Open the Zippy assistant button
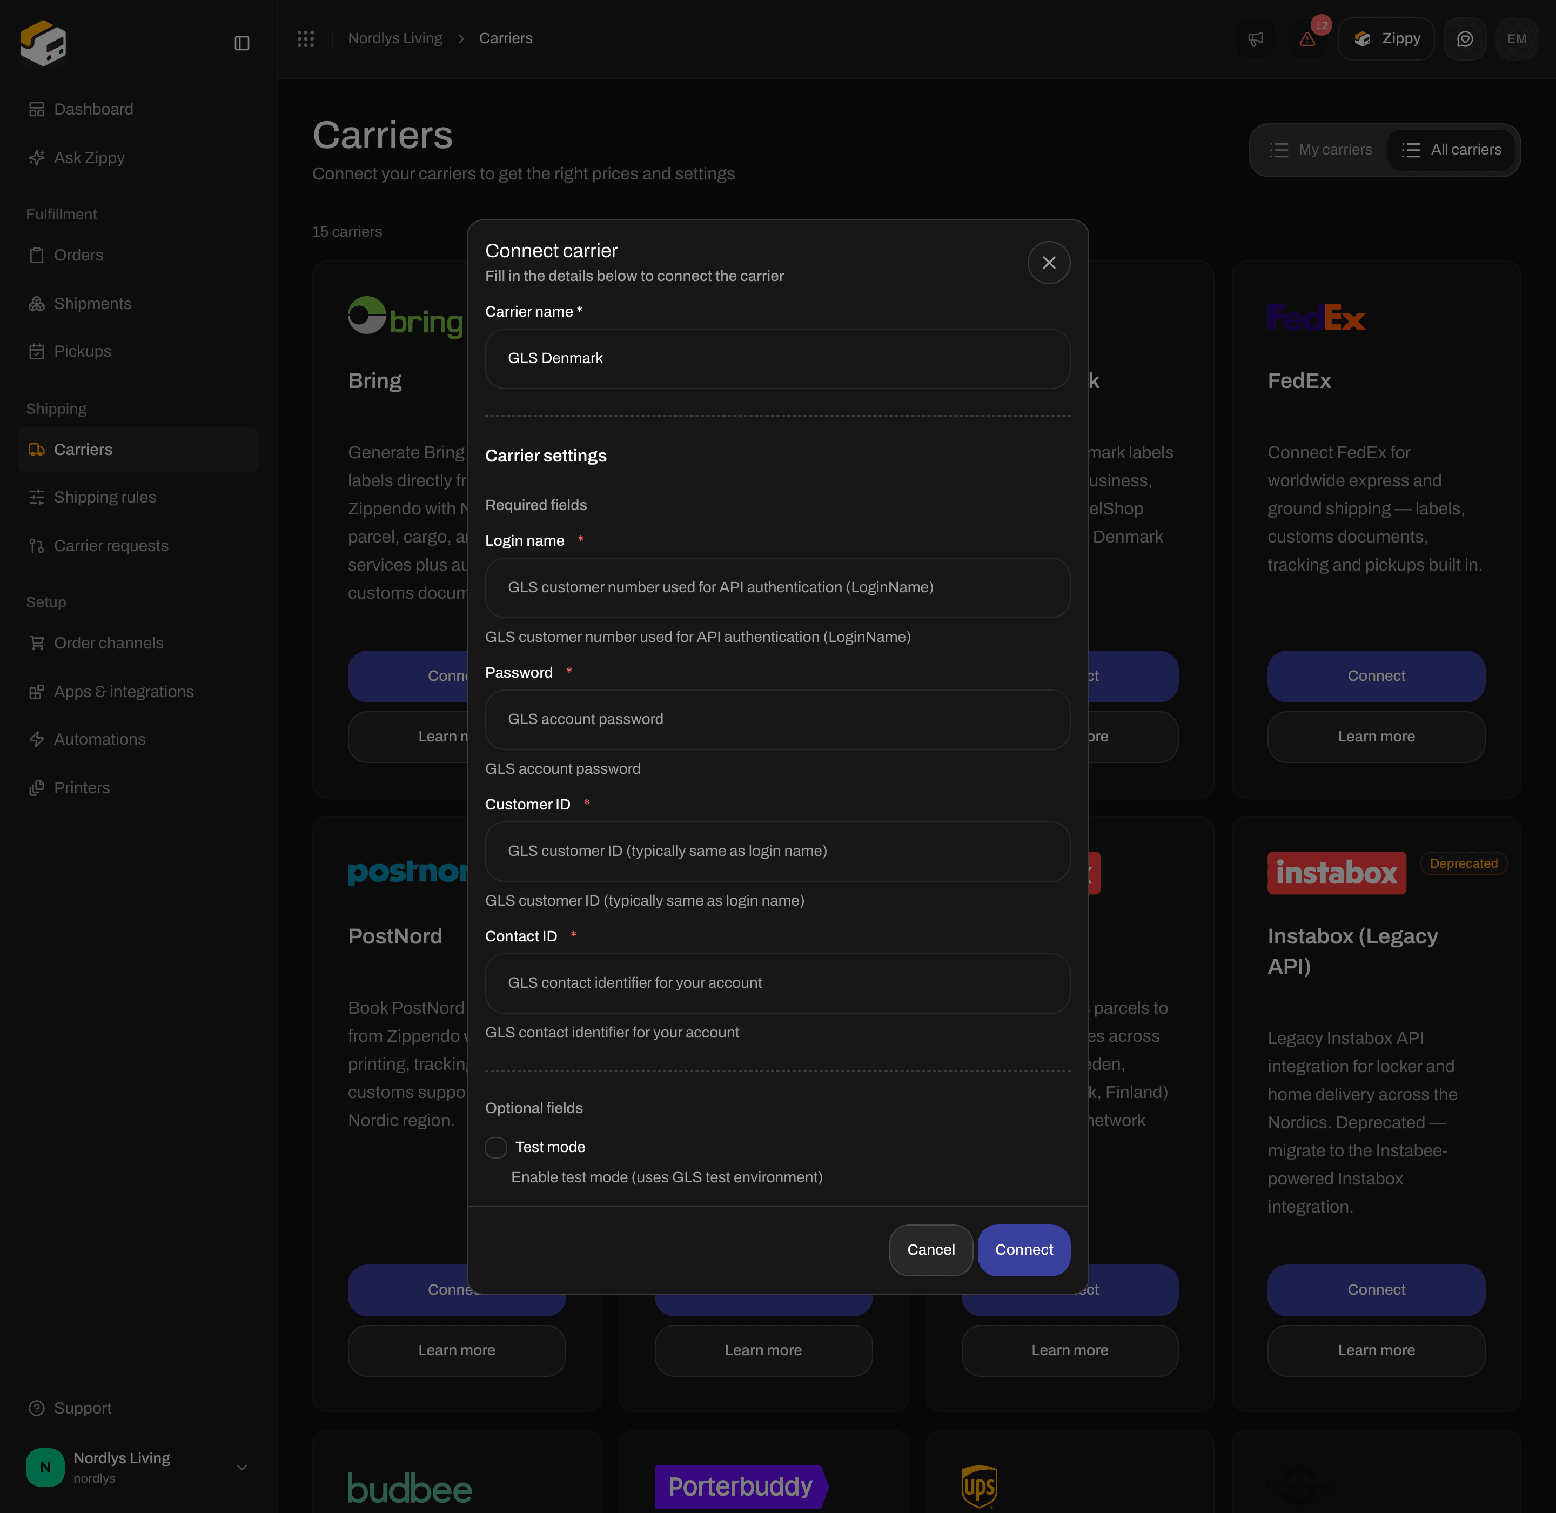1556x1513 pixels. [1386, 39]
